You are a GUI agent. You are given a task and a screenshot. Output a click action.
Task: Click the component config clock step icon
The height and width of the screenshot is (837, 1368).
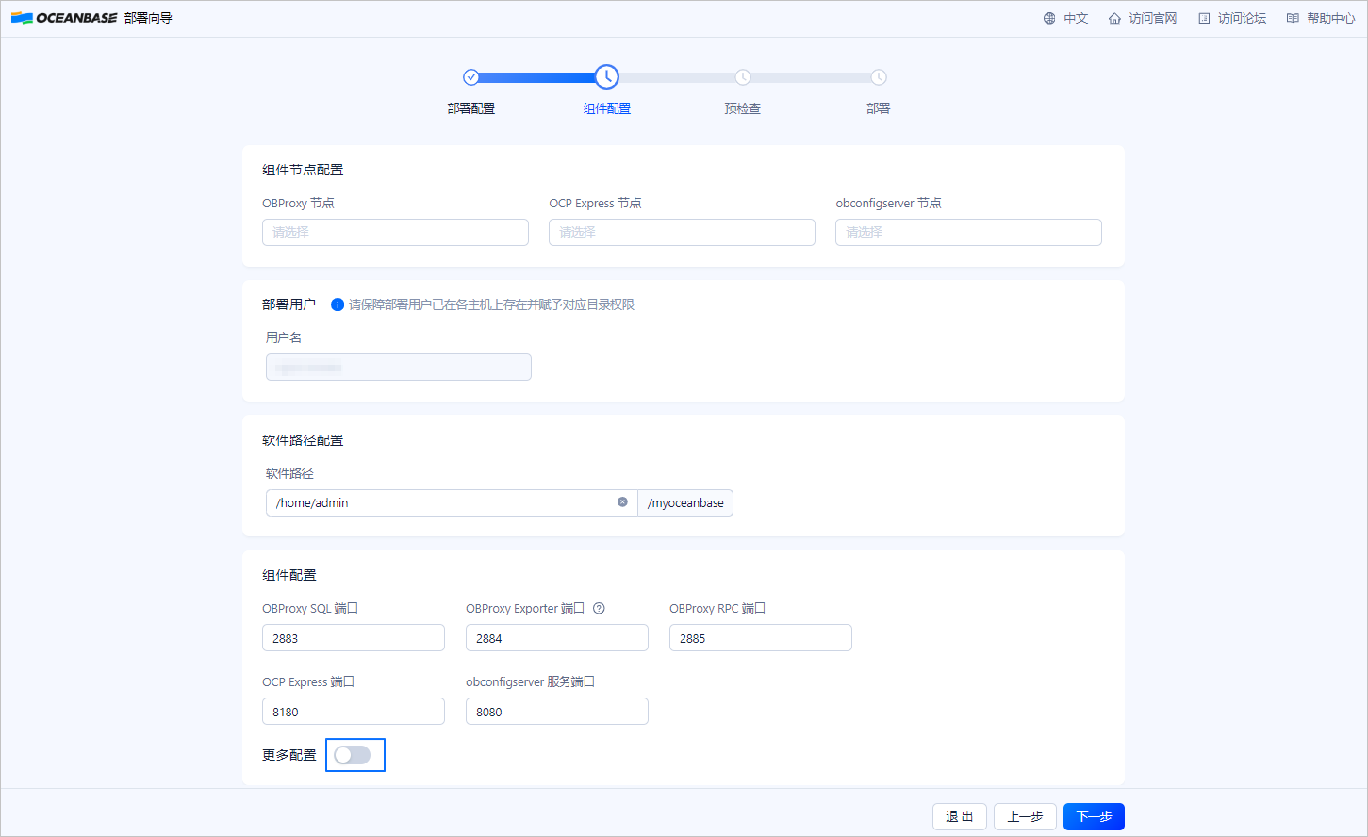pyautogui.click(x=607, y=77)
